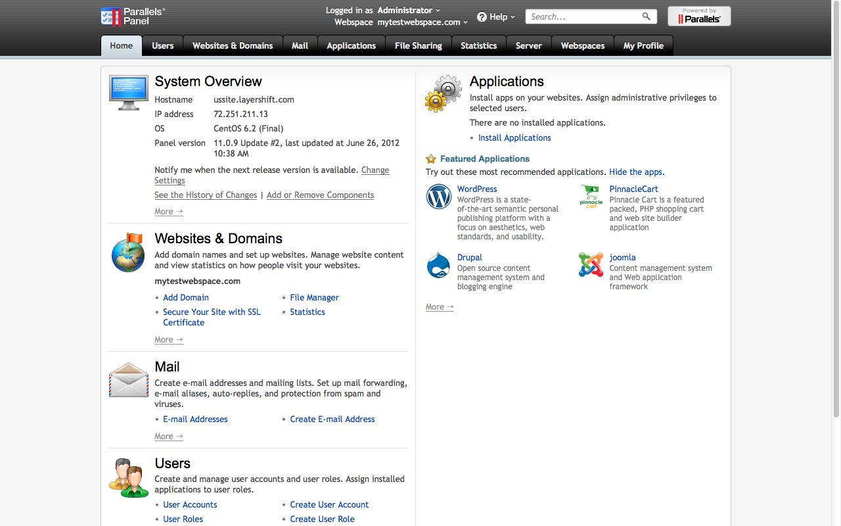
Task: Click the IP address 72.251.211.13
Action: pos(240,114)
